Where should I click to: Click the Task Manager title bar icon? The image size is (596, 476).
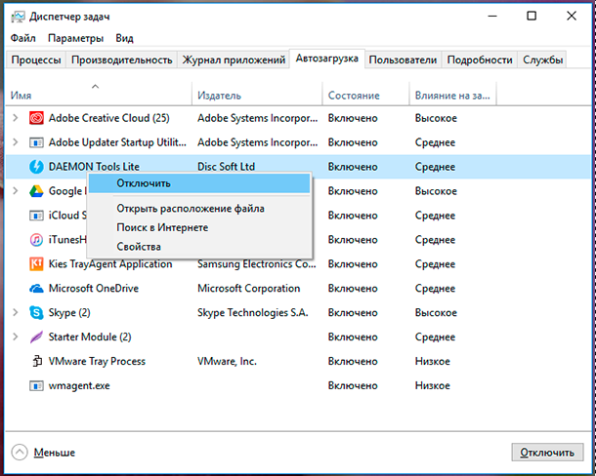pos(18,17)
